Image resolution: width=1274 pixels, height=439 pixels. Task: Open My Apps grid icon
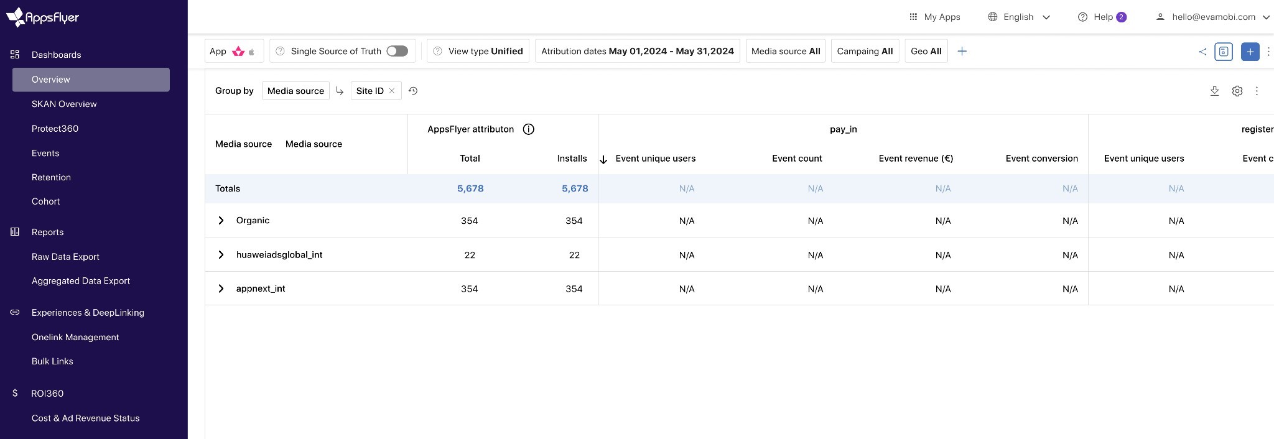point(913,17)
